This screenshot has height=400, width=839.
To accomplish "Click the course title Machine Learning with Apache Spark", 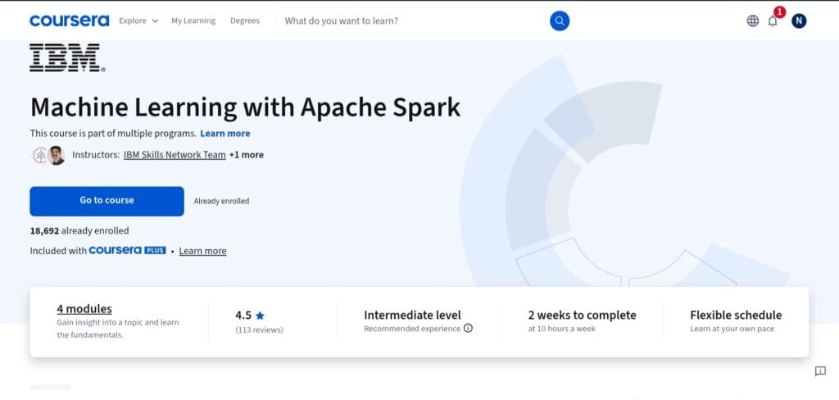I will [x=245, y=107].
